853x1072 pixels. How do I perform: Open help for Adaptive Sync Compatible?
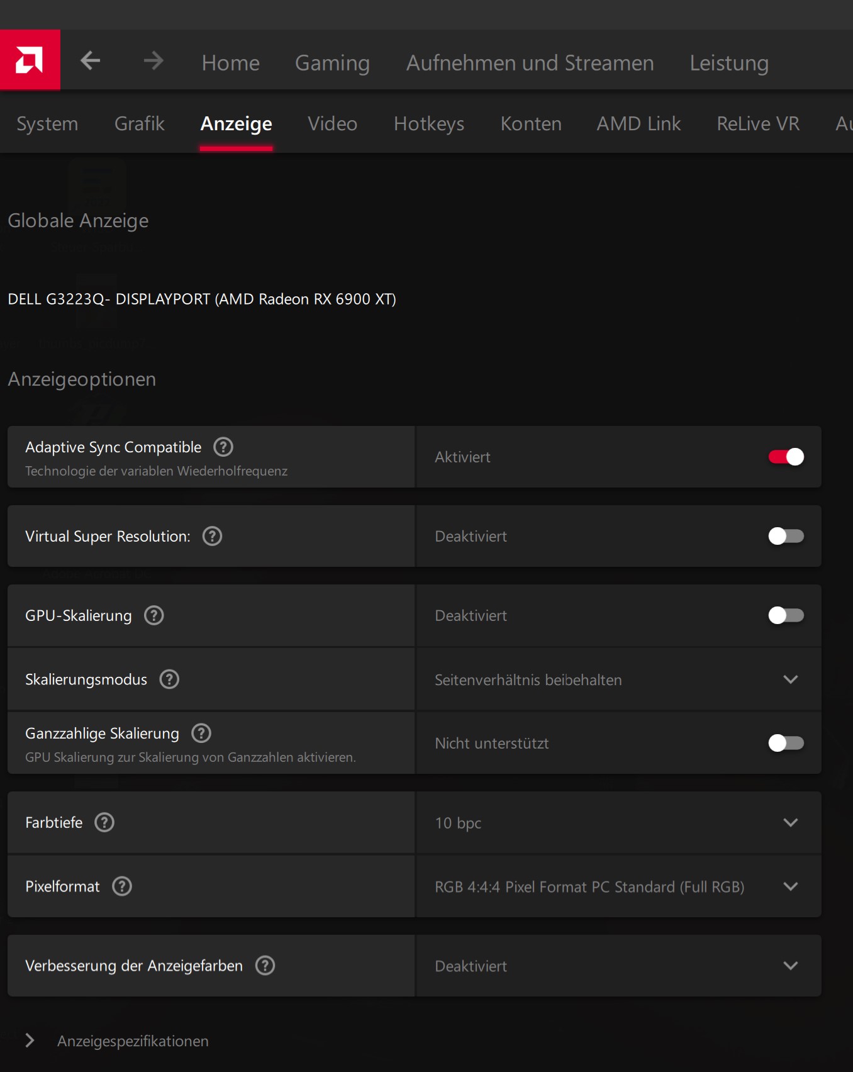(223, 447)
